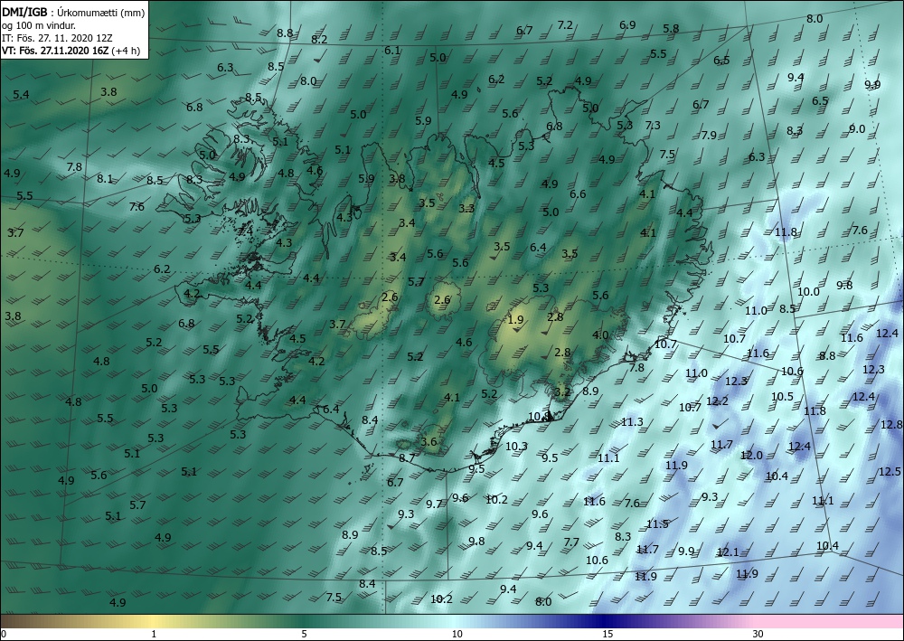Select the 6.6 value label
904x641 pixels.
point(578,194)
